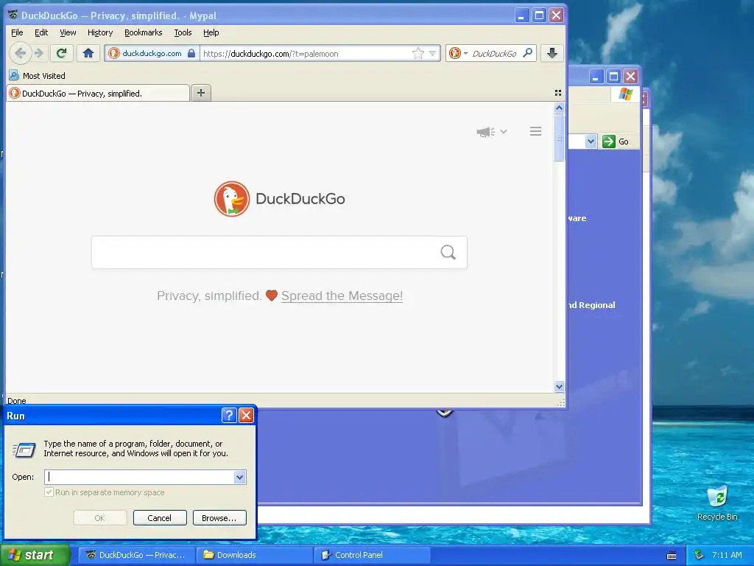Image resolution: width=754 pixels, height=566 pixels.
Task: Follow the Spread the Message! link
Action: coord(342,296)
